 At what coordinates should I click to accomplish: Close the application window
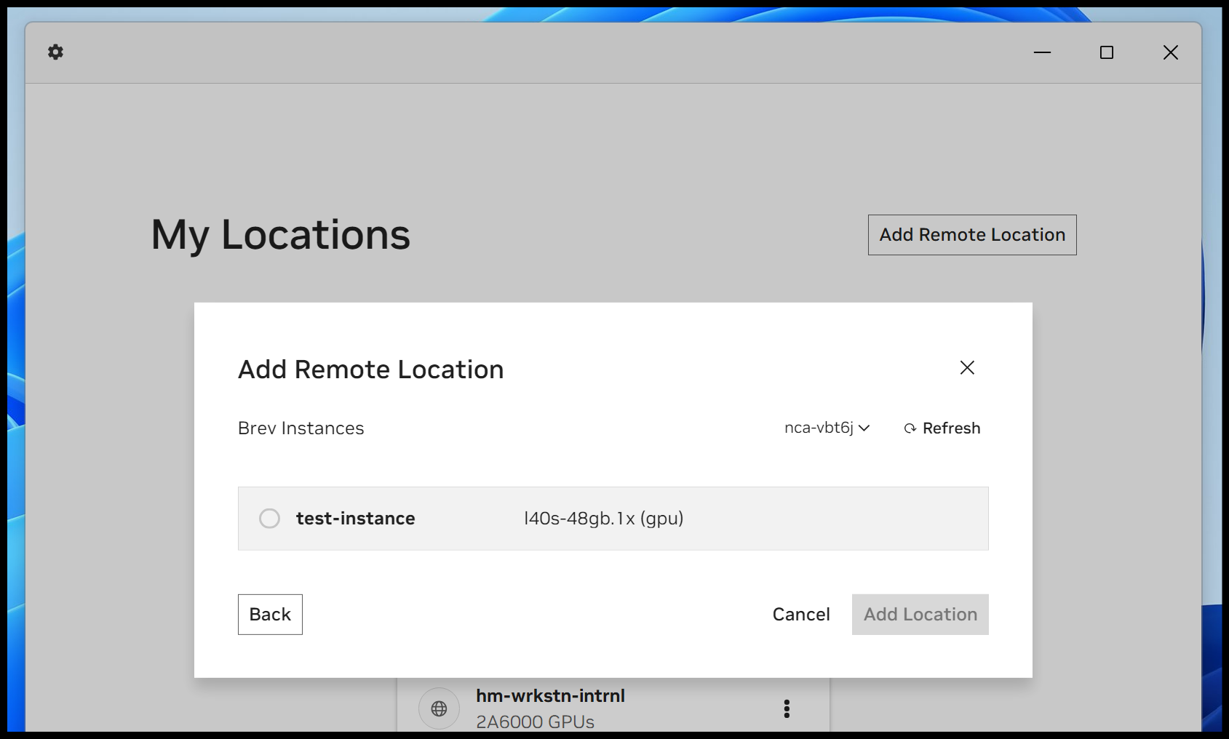pos(1171,52)
